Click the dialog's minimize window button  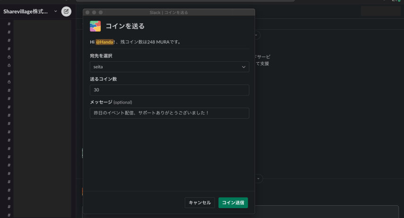click(x=94, y=12)
